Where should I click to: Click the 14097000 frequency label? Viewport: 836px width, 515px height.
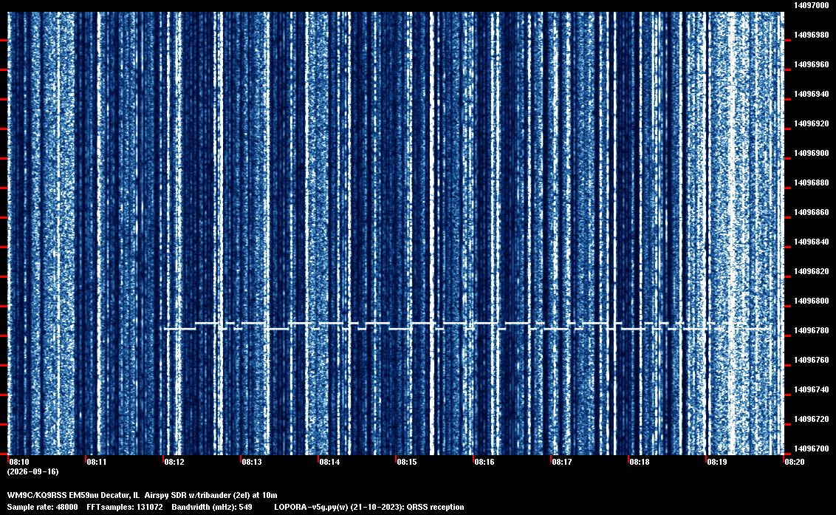tap(811, 5)
